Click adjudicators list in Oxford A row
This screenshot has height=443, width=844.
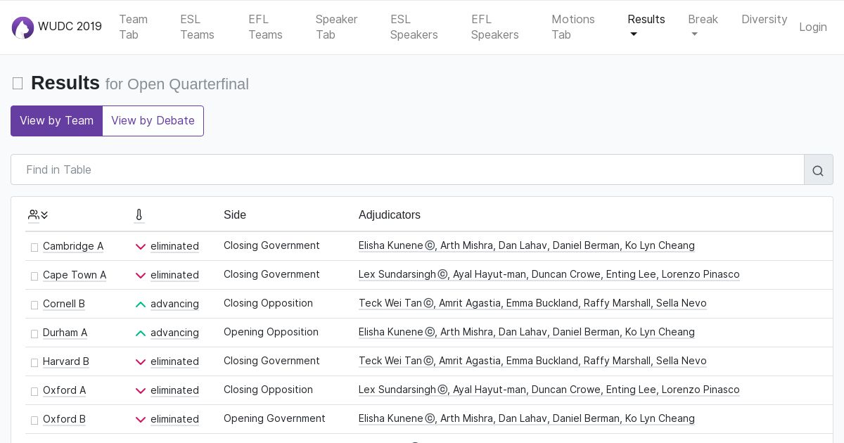549,390
